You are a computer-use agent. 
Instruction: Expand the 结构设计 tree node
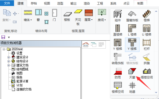(8, 61)
